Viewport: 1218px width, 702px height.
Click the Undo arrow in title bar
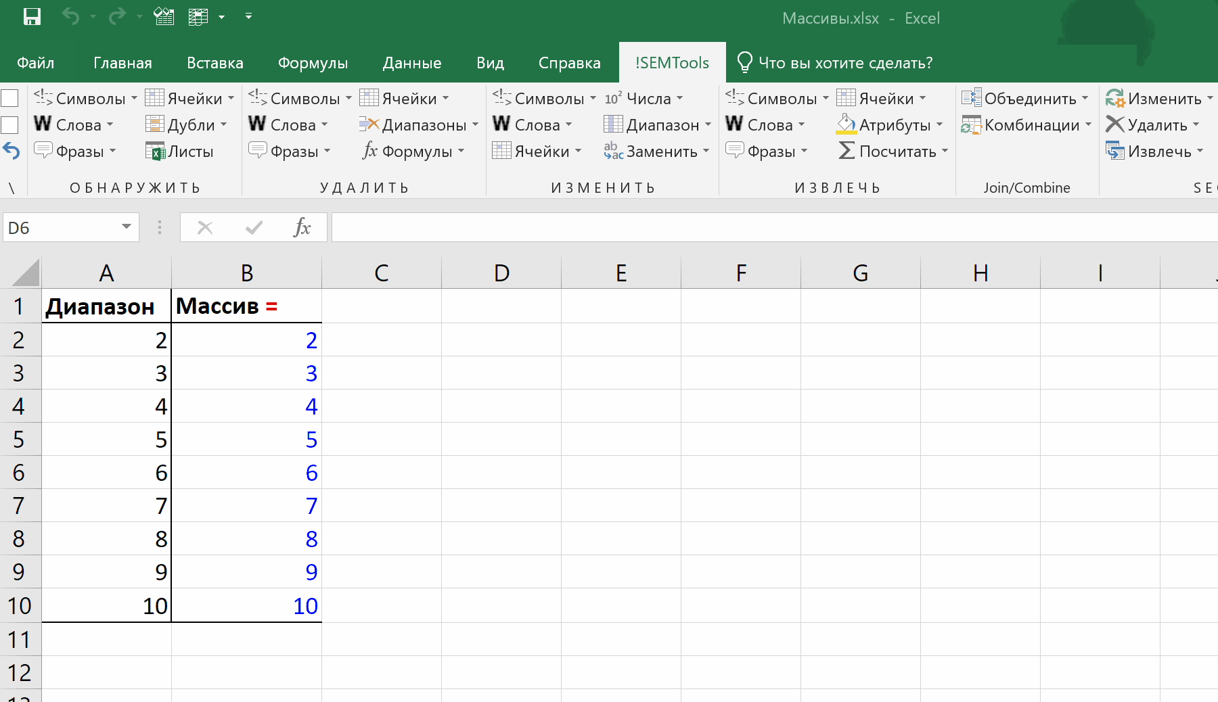pos(70,16)
